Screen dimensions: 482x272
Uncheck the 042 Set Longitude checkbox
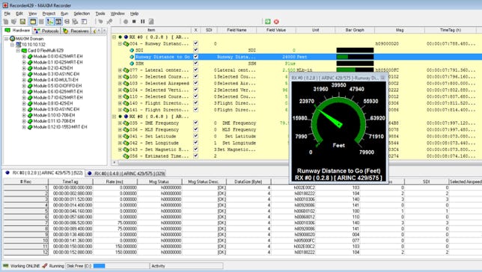click(196, 143)
